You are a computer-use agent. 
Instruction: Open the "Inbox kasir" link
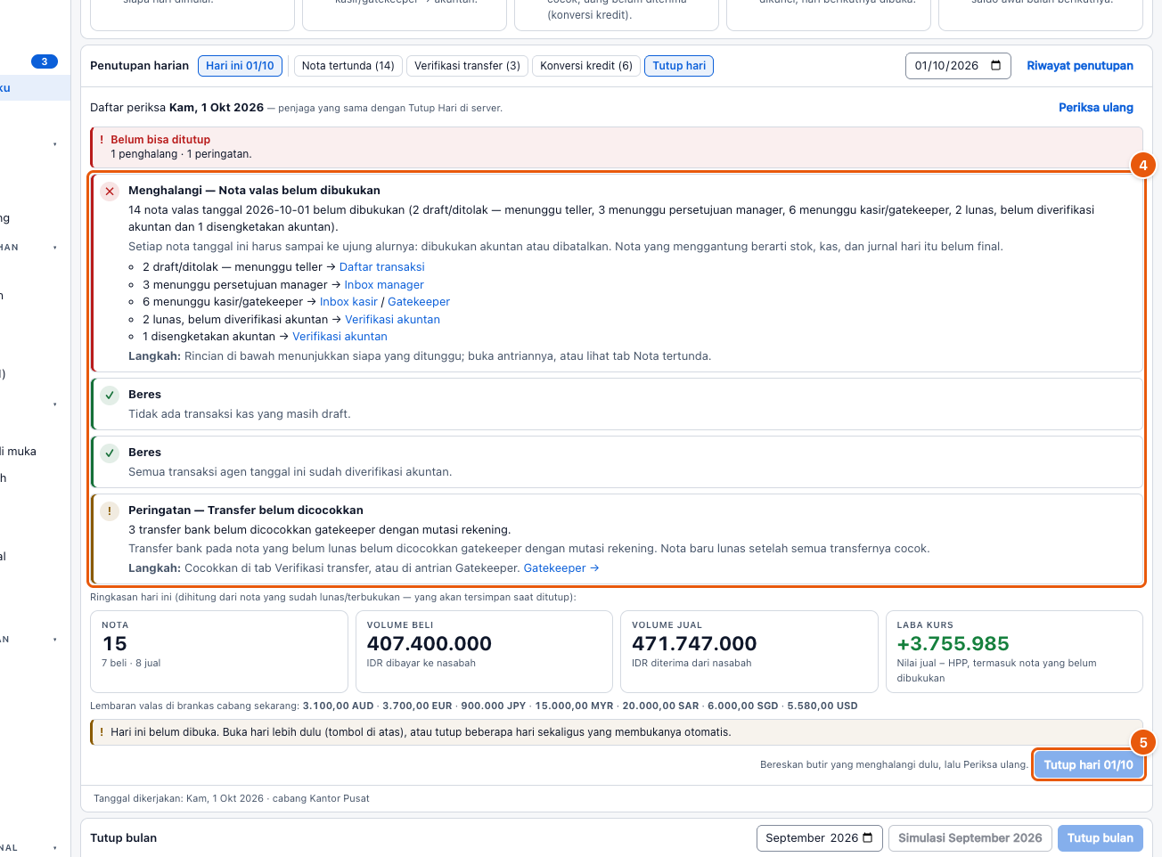[348, 302]
